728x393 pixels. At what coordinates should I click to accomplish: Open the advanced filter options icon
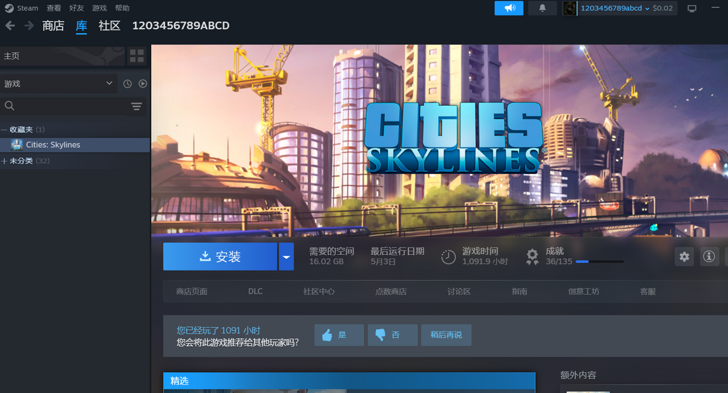(x=136, y=107)
